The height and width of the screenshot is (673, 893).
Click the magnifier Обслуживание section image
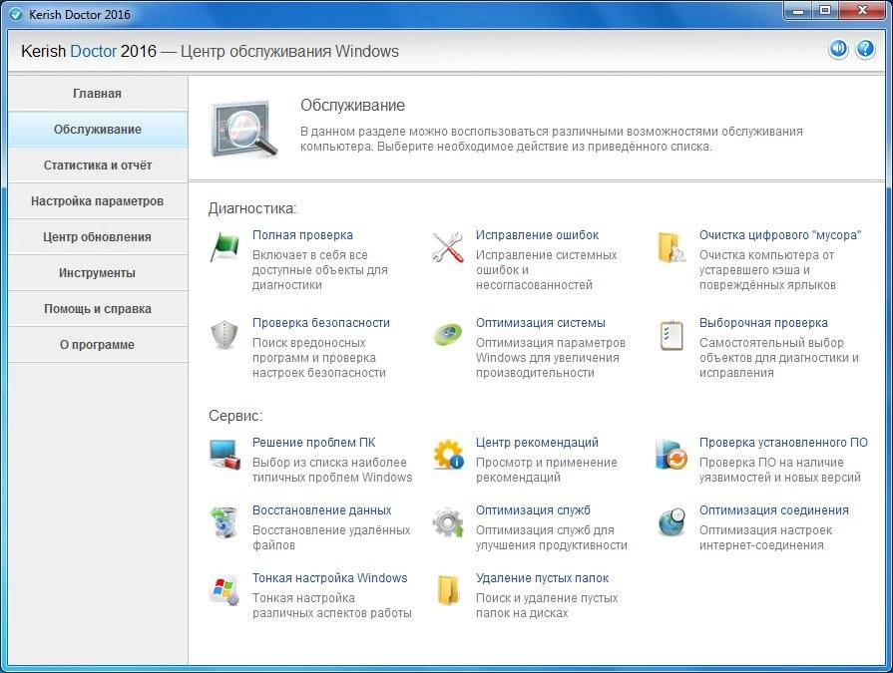coord(244,131)
